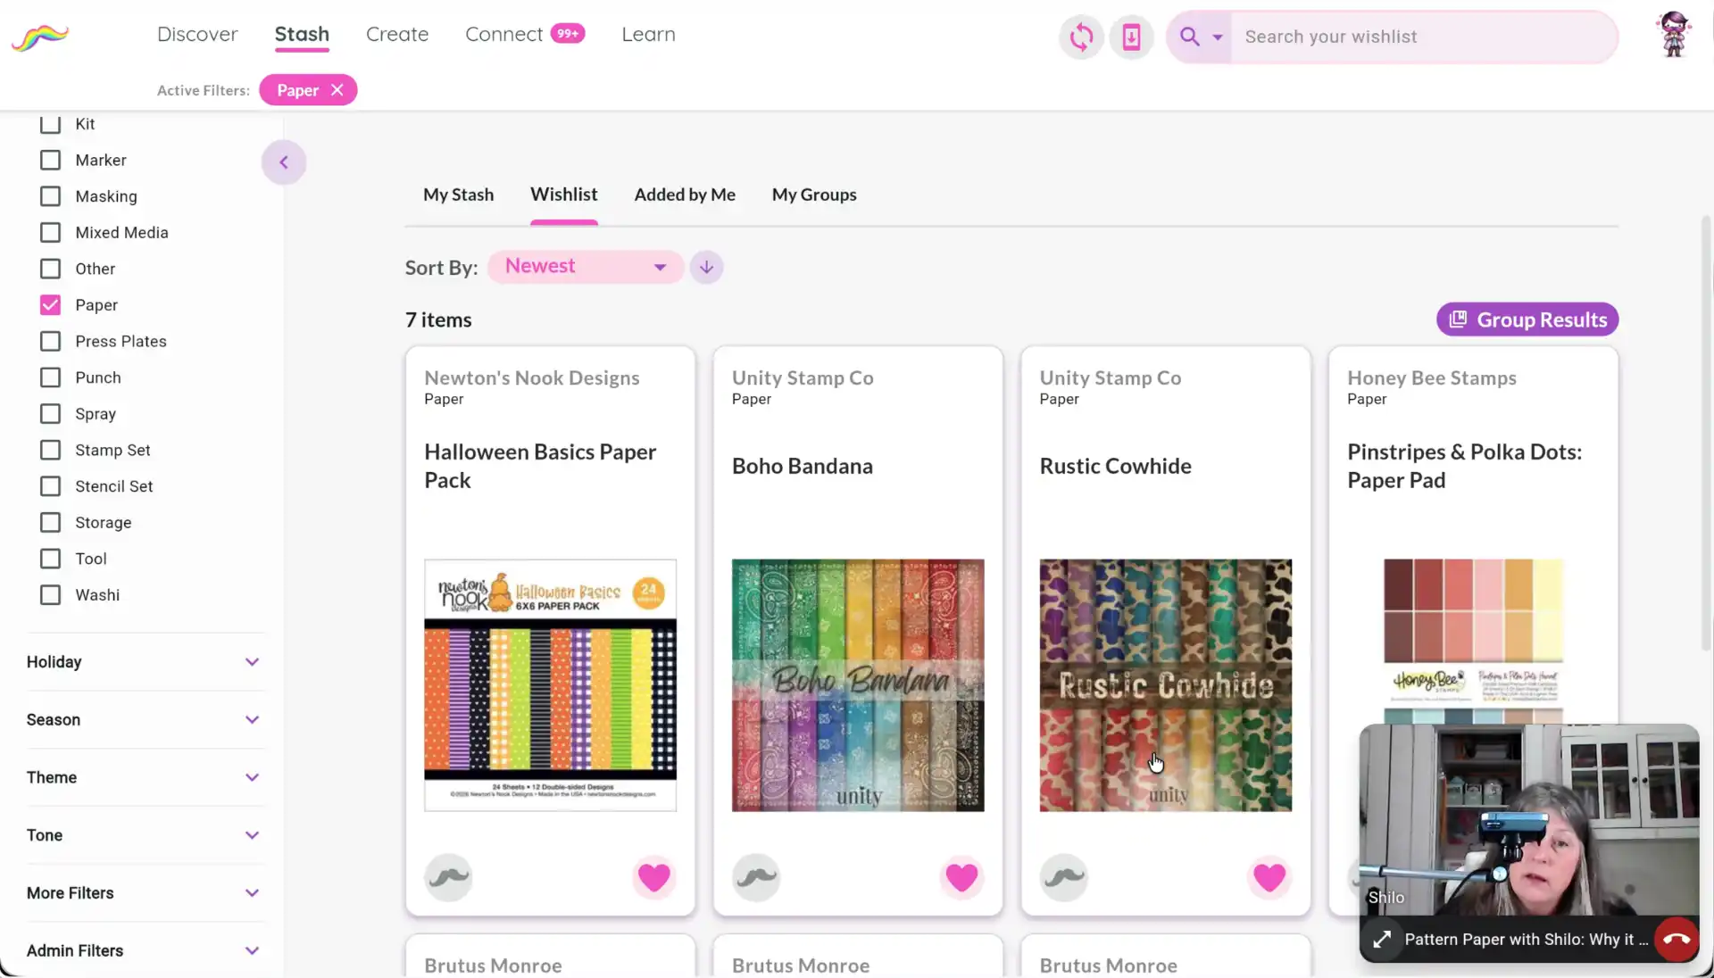
Task: Check the Stamp Set filter checkbox
Action: (51, 451)
